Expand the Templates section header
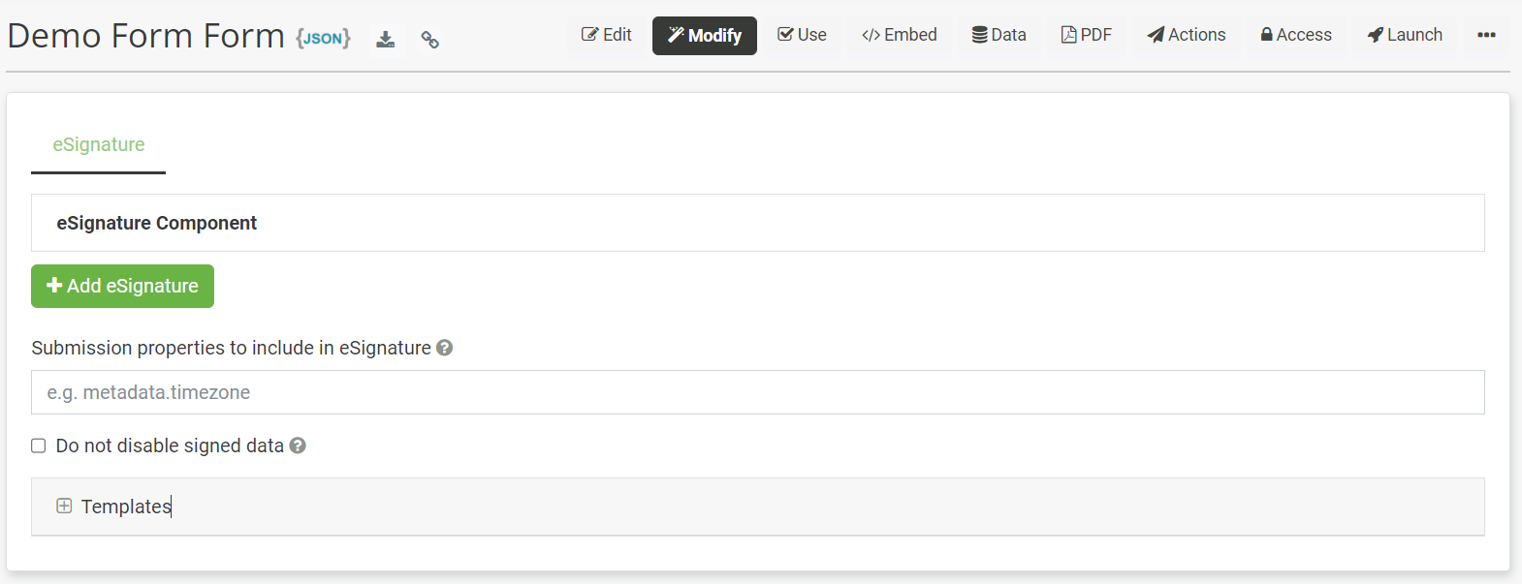 [758, 507]
